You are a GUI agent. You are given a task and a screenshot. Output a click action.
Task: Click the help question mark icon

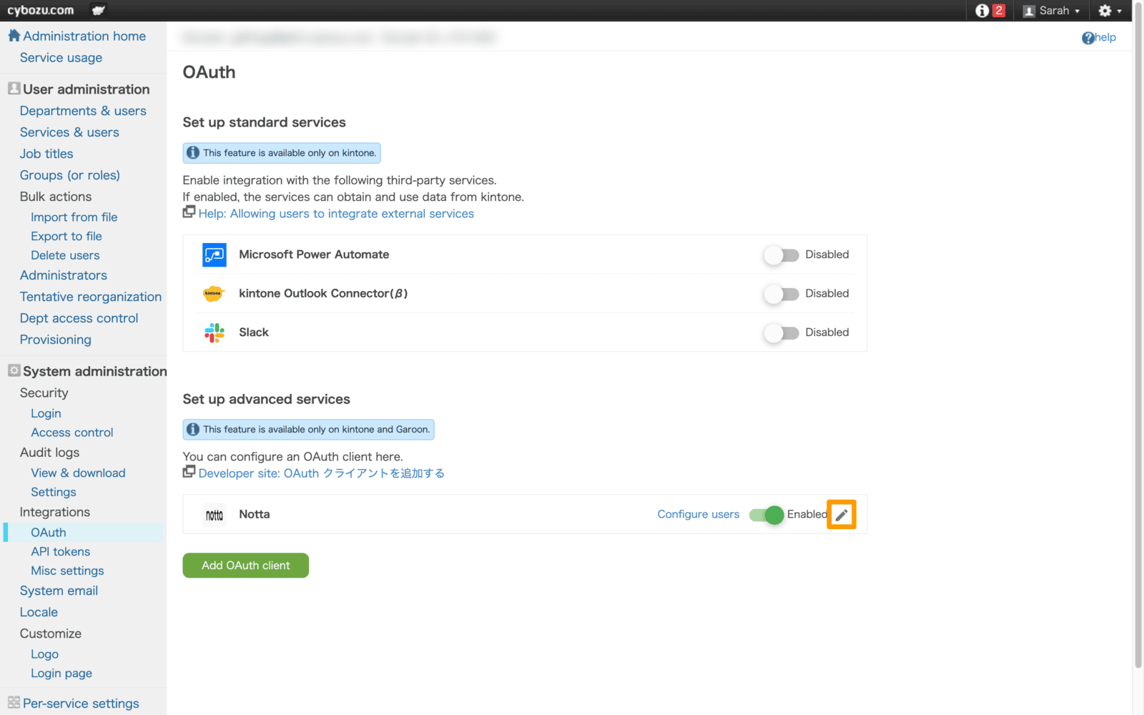coord(1088,38)
